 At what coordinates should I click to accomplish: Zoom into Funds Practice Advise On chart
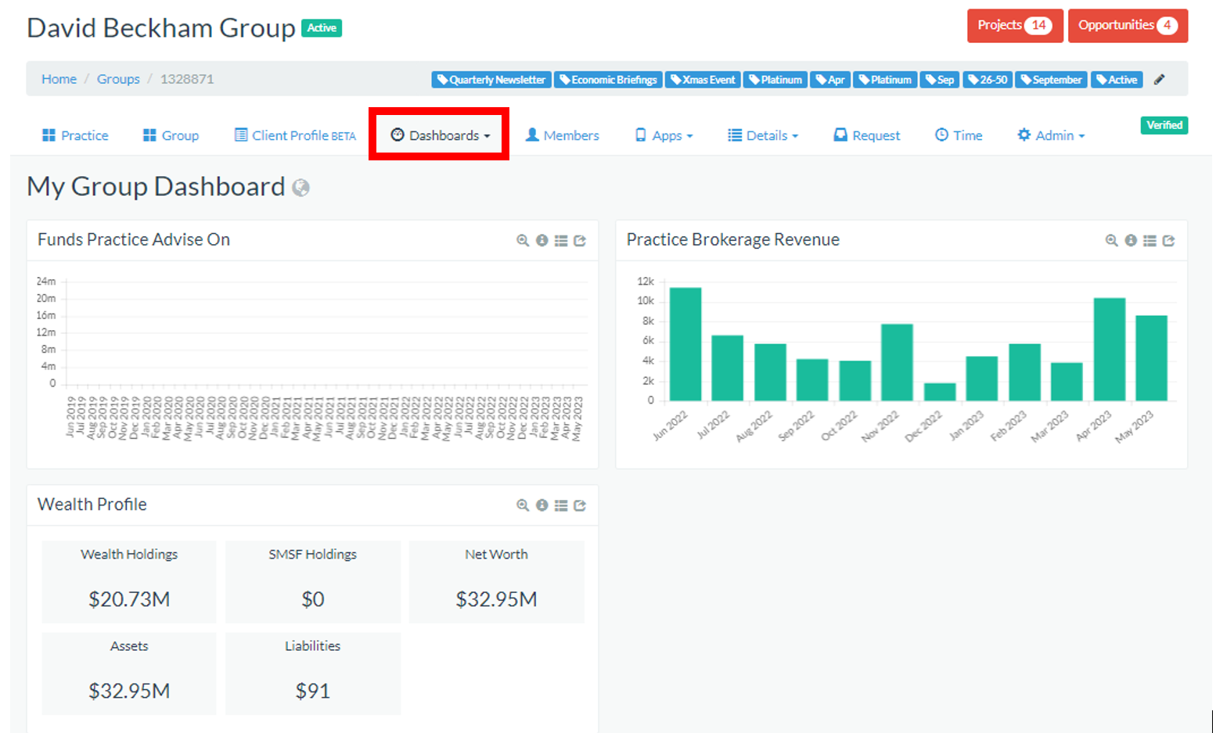pos(523,241)
